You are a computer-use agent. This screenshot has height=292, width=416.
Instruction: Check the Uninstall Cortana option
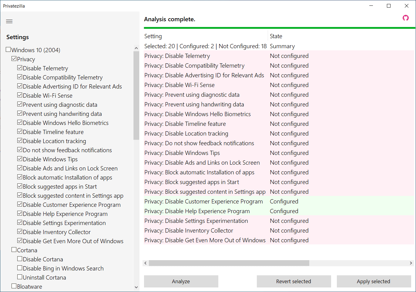coord(20,277)
